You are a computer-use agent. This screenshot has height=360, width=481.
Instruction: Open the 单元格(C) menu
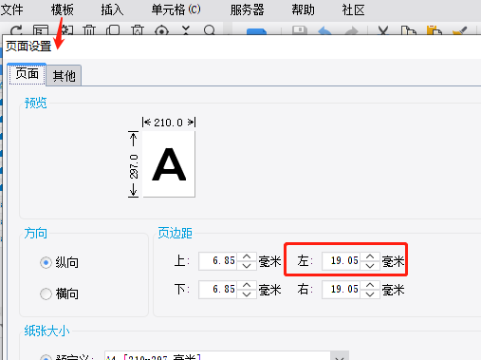tap(176, 9)
